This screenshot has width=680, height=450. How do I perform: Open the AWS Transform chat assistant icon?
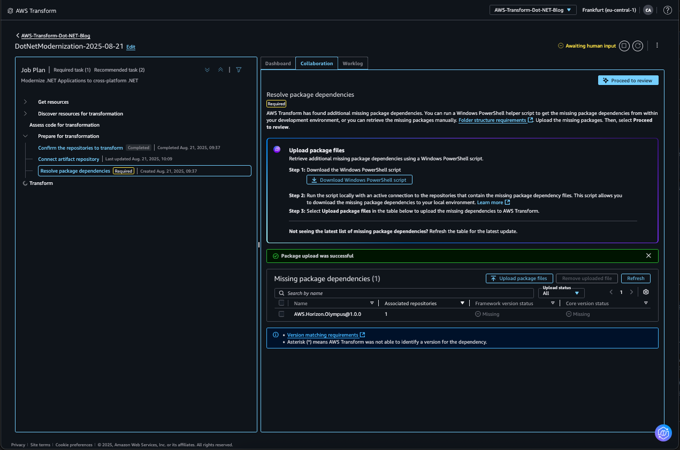coord(663,433)
